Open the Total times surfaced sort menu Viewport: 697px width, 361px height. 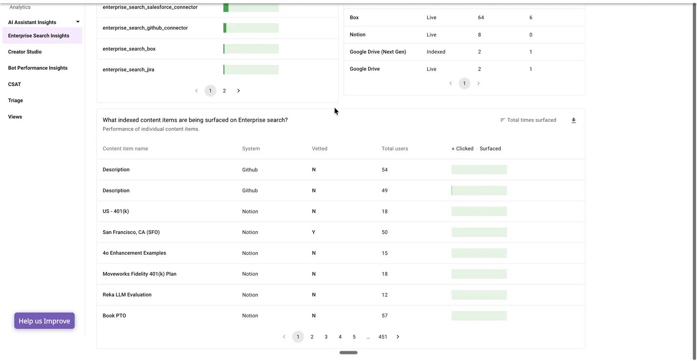(x=528, y=120)
